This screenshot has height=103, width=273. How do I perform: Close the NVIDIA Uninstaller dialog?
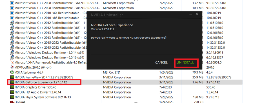pyautogui.click(x=197, y=14)
